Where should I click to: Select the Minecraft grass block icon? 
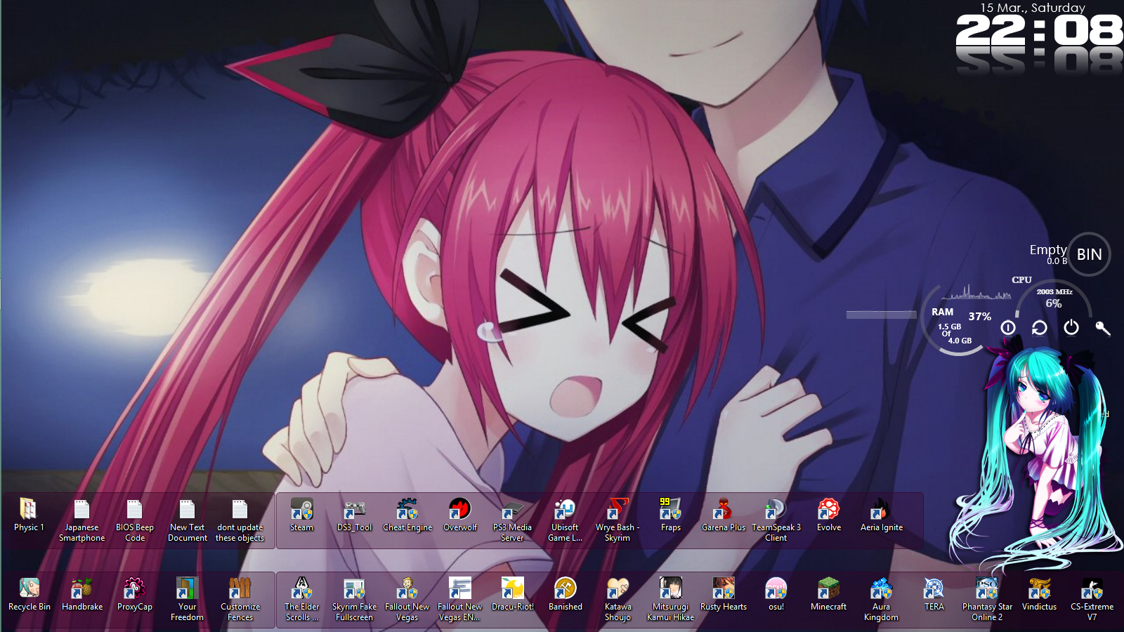tap(829, 594)
